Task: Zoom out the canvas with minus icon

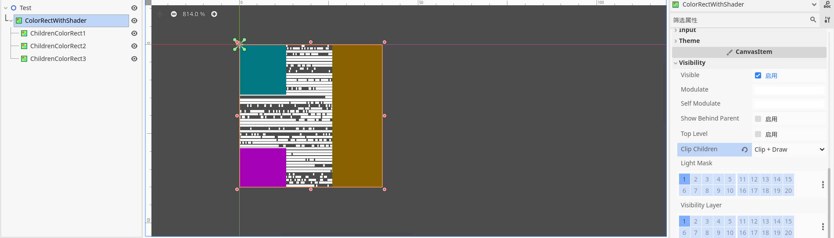Action: [x=174, y=14]
